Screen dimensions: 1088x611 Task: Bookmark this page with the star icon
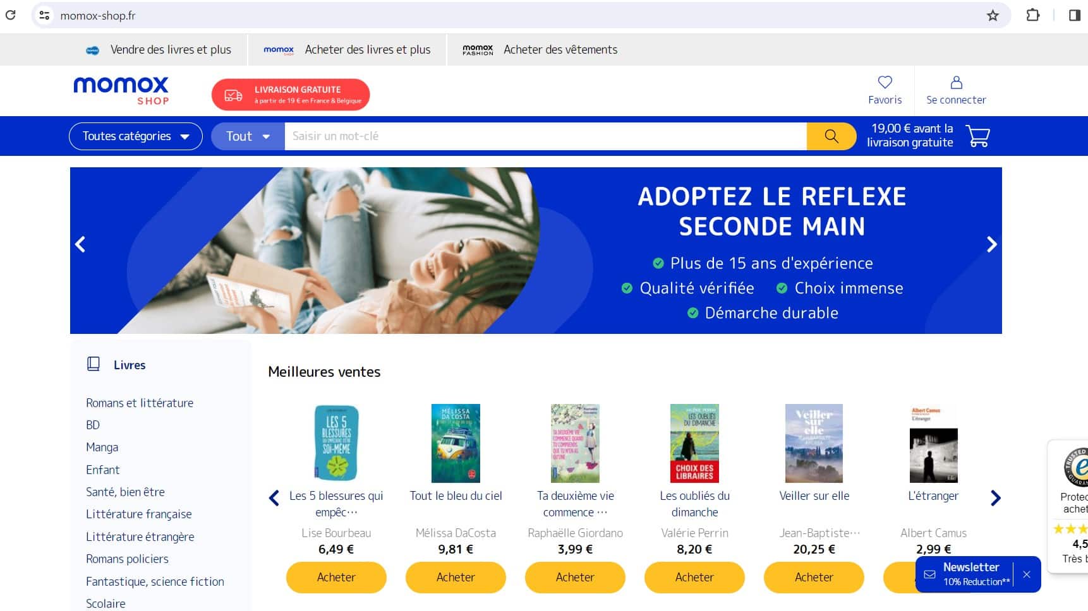(x=993, y=16)
